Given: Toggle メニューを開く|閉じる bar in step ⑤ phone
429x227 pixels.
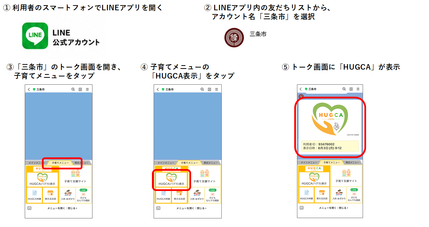Looking at the screenshot, I should pos(333,208).
